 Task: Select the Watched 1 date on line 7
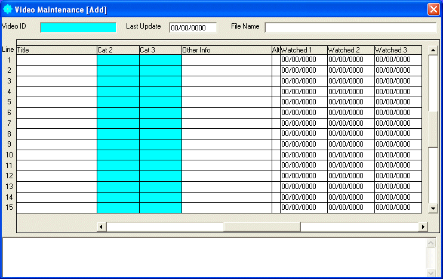[303, 123]
